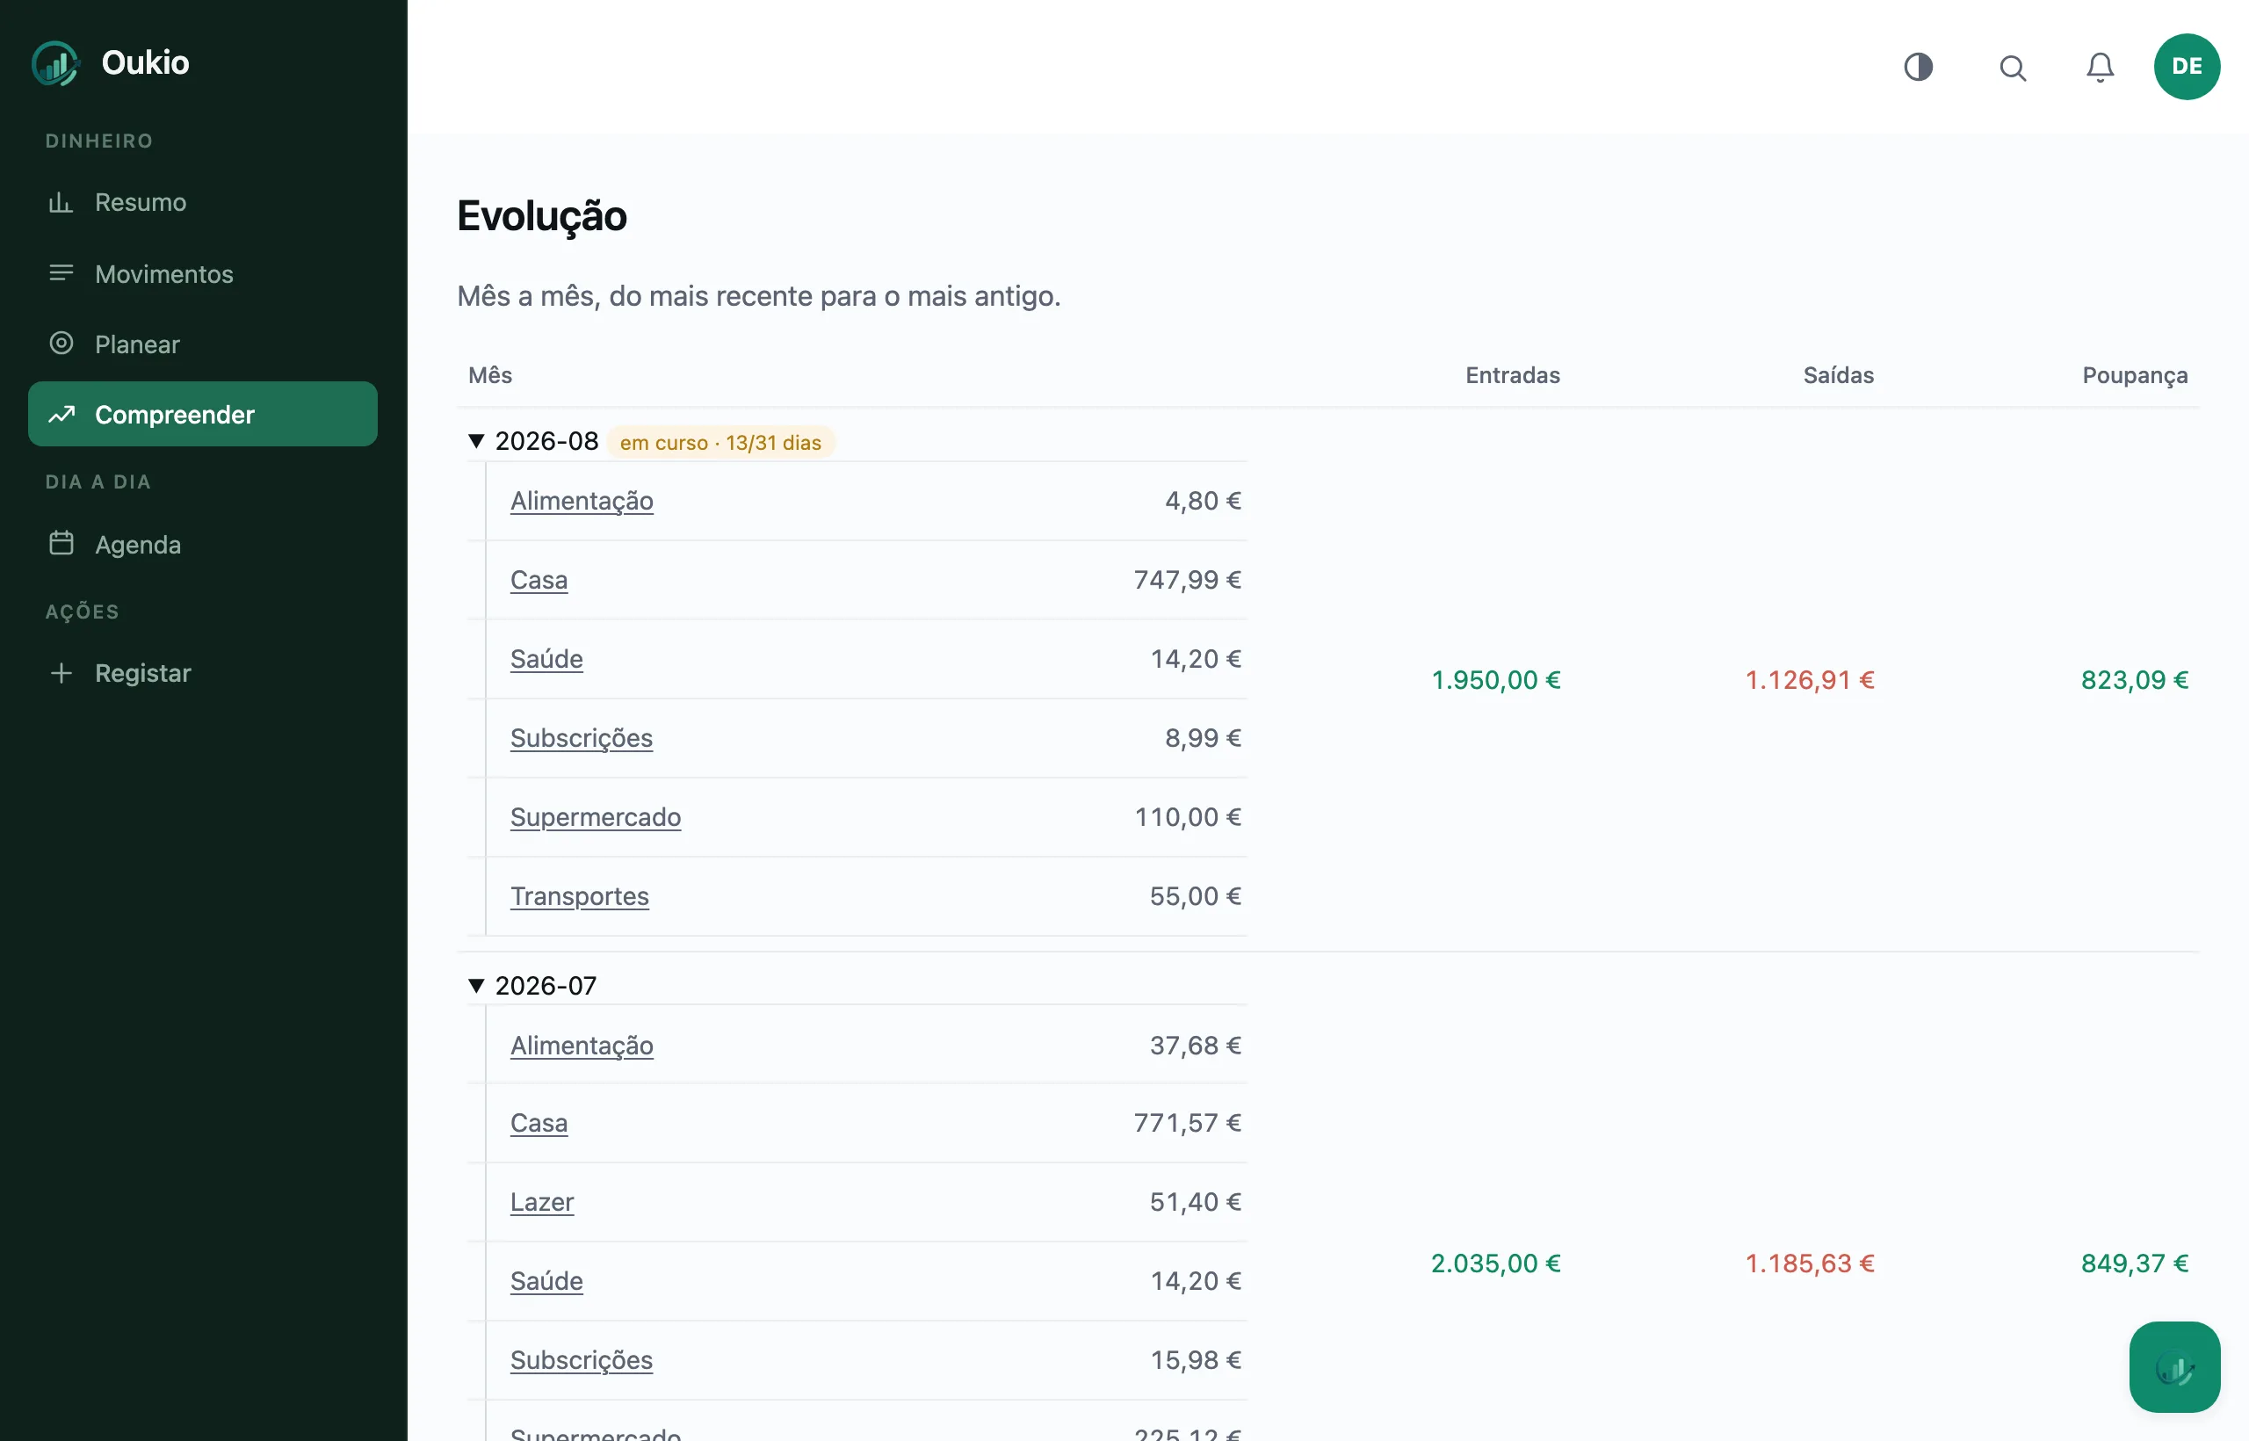
Task: Select the Compreender menu item
Action: (x=203, y=414)
